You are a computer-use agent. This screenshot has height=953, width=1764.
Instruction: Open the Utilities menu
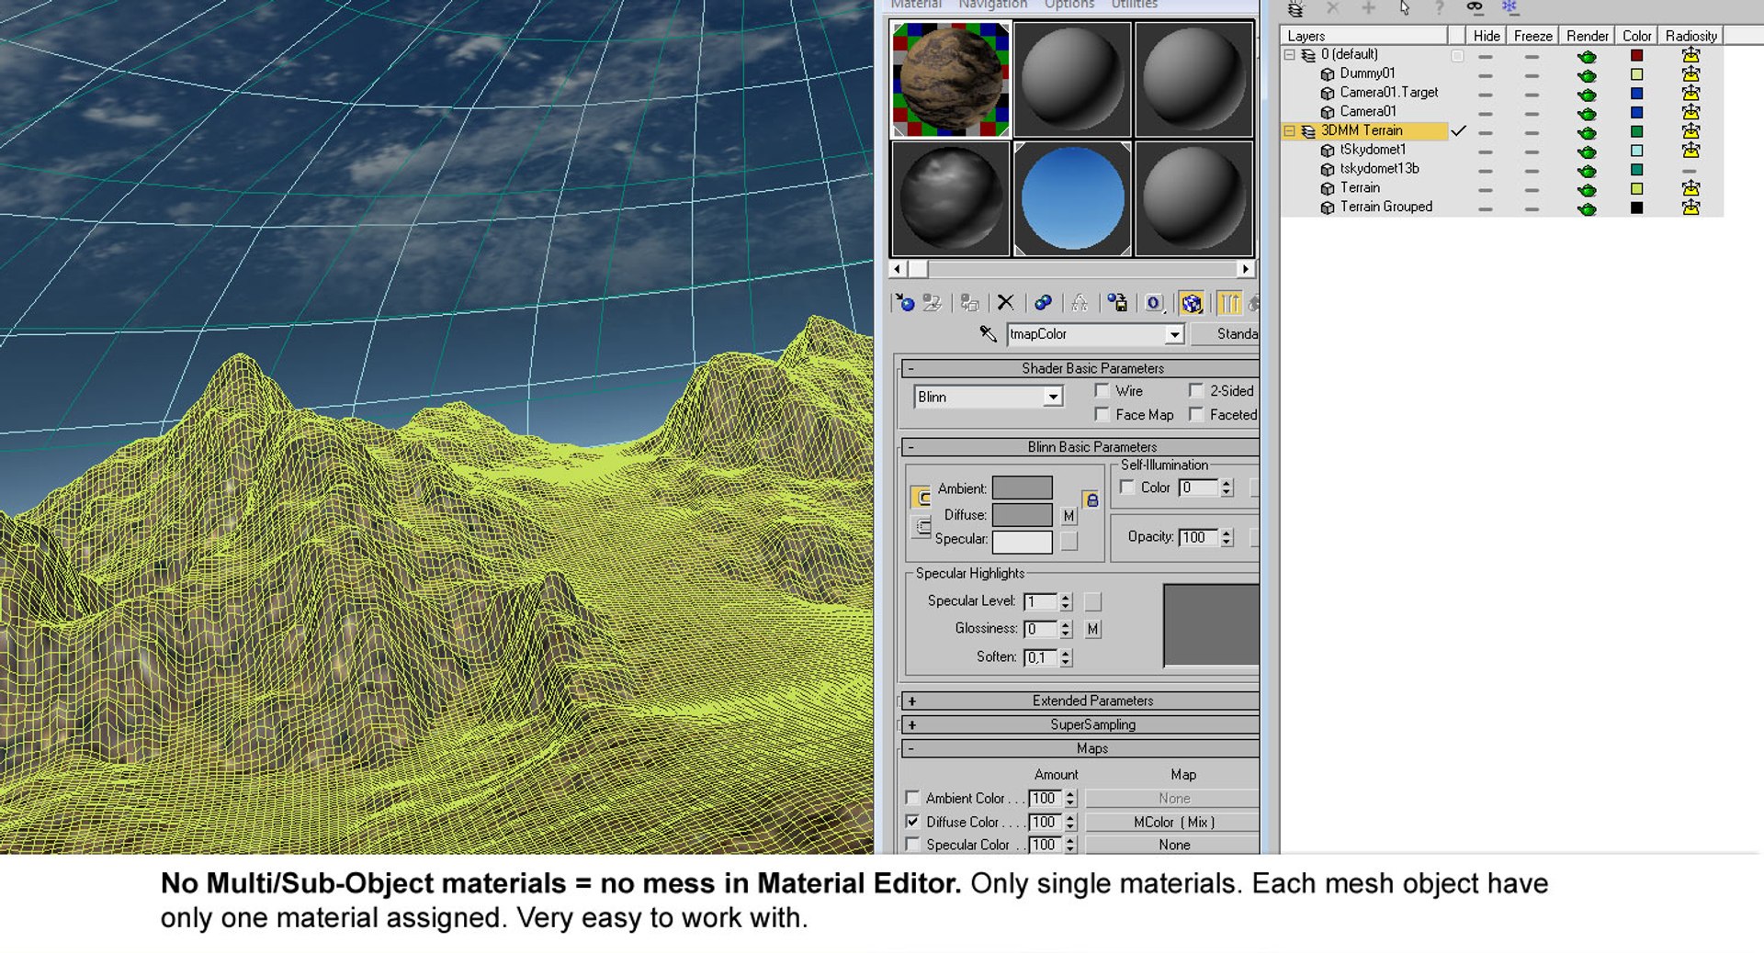[1135, 5]
